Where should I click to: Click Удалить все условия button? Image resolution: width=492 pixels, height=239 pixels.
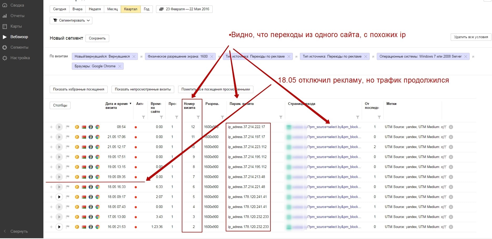click(471, 37)
